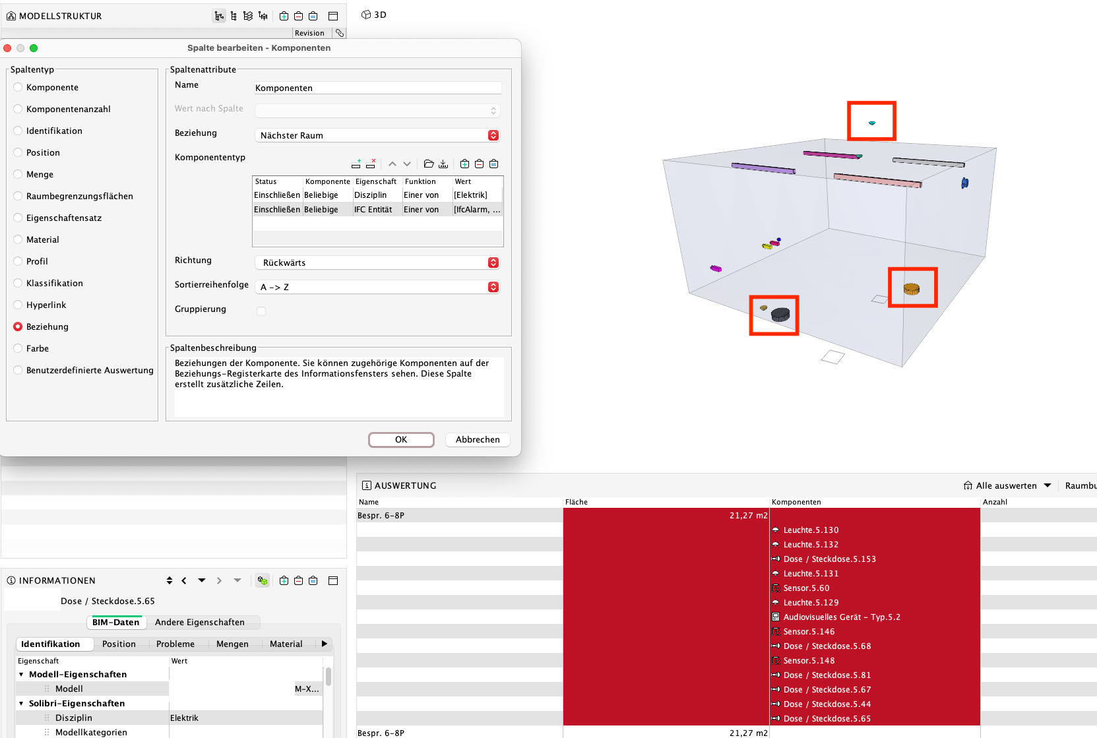The width and height of the screenshot is (1097, 738).
Task: Move Komponententyp row up with chevron
Action: [x=392, y=164]
